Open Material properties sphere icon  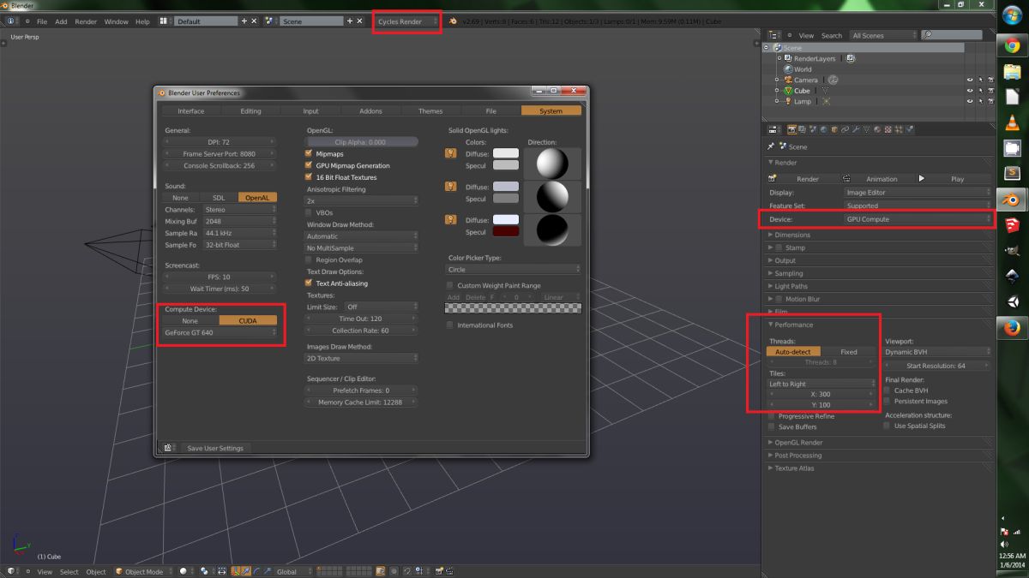click(877, 129)
